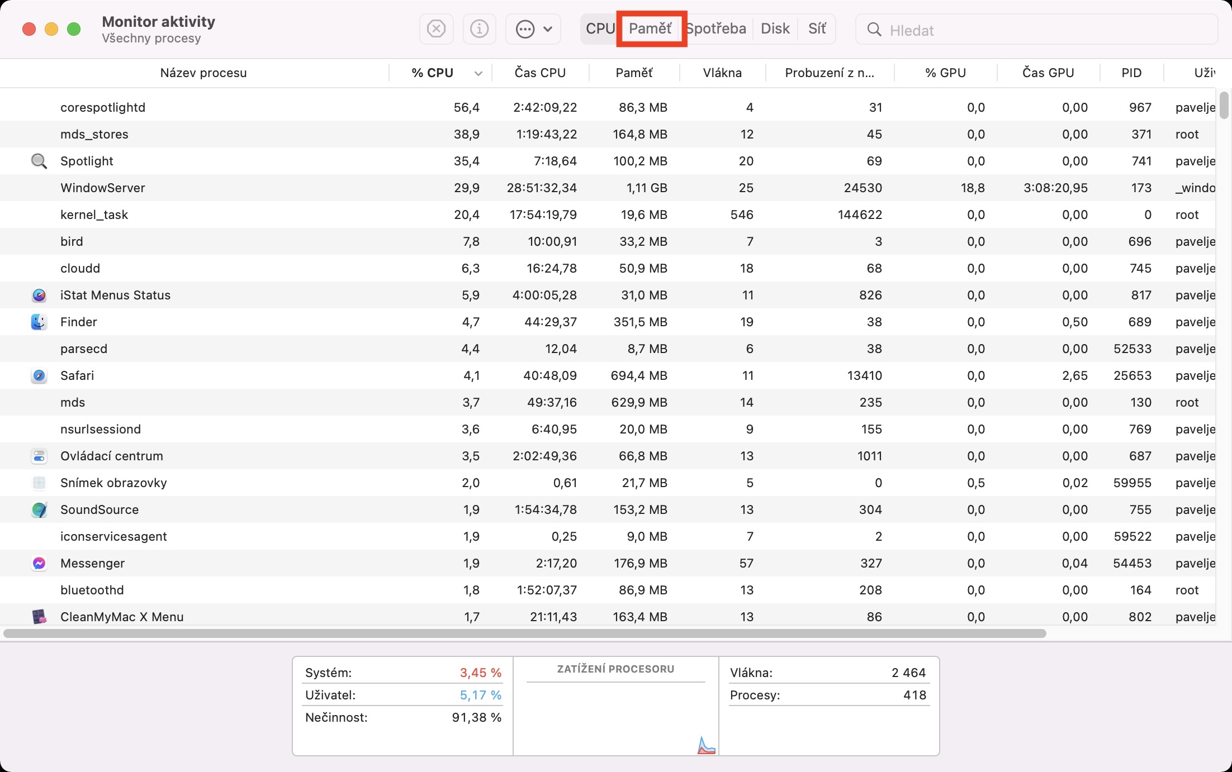This screenshot has width=1232, height=772.
Task: Open the Disk tab
Action: click(x=775, y=28)
